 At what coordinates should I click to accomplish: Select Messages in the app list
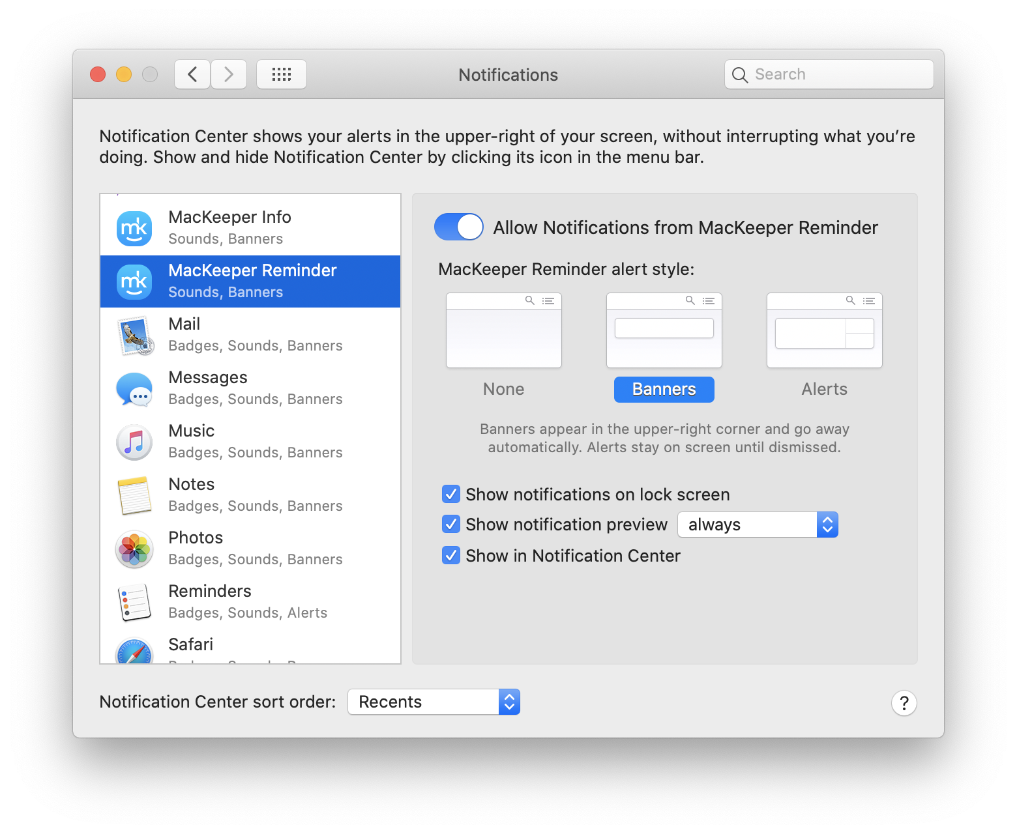(x=250, y=388)
